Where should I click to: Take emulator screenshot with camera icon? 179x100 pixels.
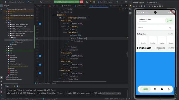point(155,6)
